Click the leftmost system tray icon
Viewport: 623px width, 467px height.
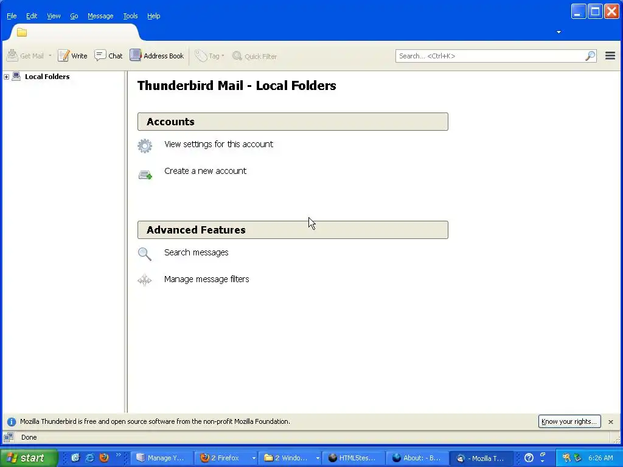pos(566,458)
